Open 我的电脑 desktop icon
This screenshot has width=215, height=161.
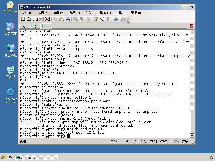(10, 29)
